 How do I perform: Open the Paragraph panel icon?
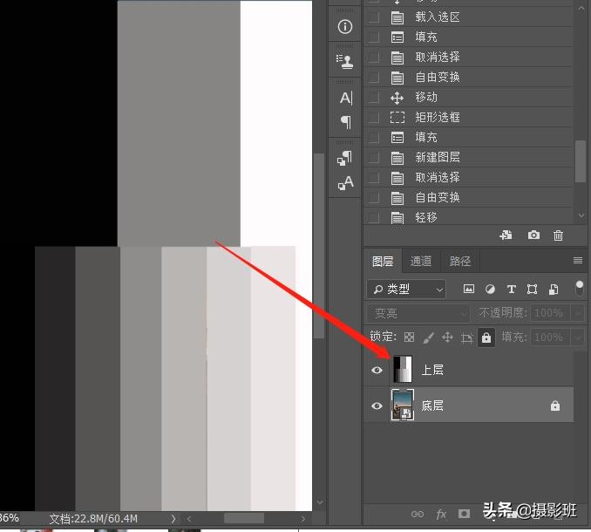point(346,122)
